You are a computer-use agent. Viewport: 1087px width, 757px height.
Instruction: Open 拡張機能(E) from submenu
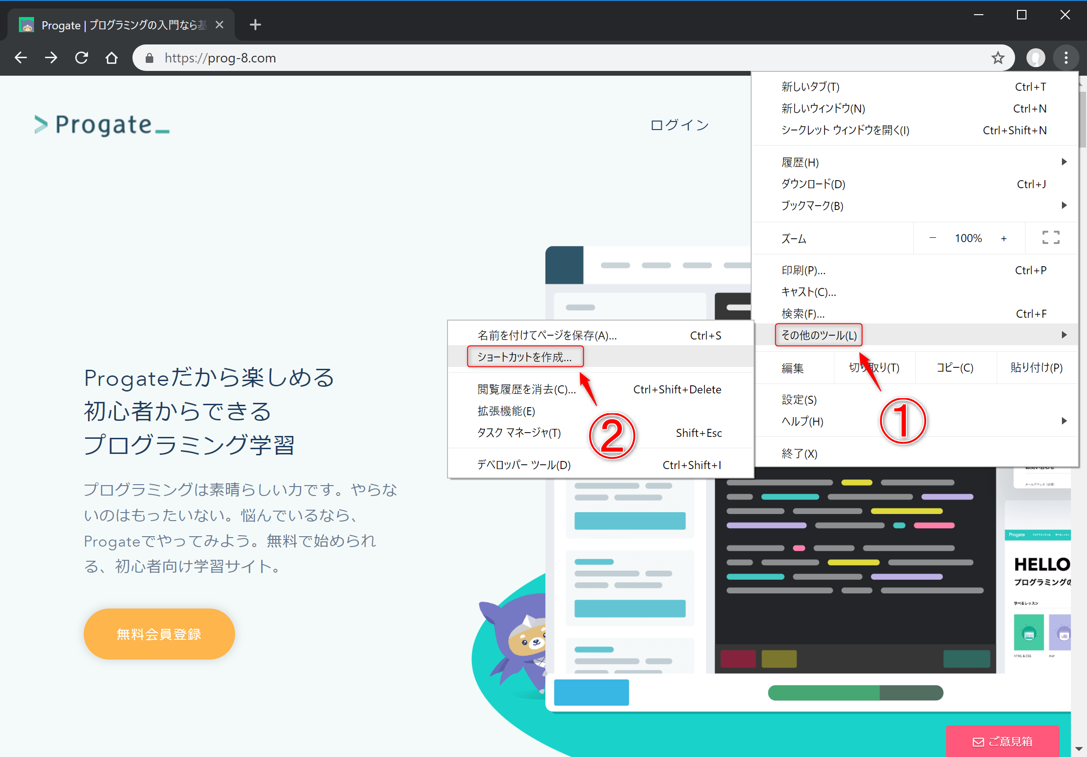pyautogui.click(x=600, y=411)
